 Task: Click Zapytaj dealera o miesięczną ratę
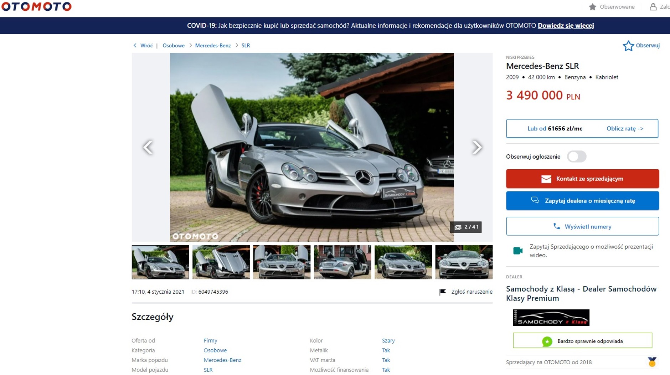click(582, 201)
